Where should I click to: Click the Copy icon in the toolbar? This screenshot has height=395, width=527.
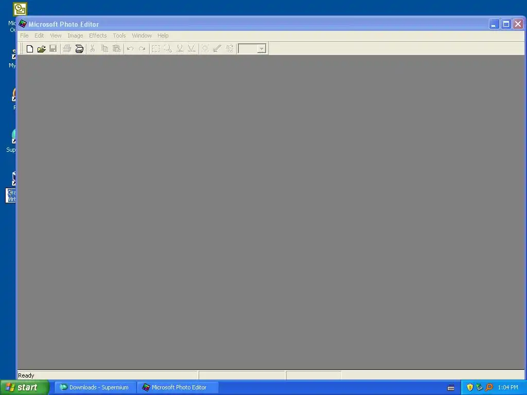click(x=104, y=49)
